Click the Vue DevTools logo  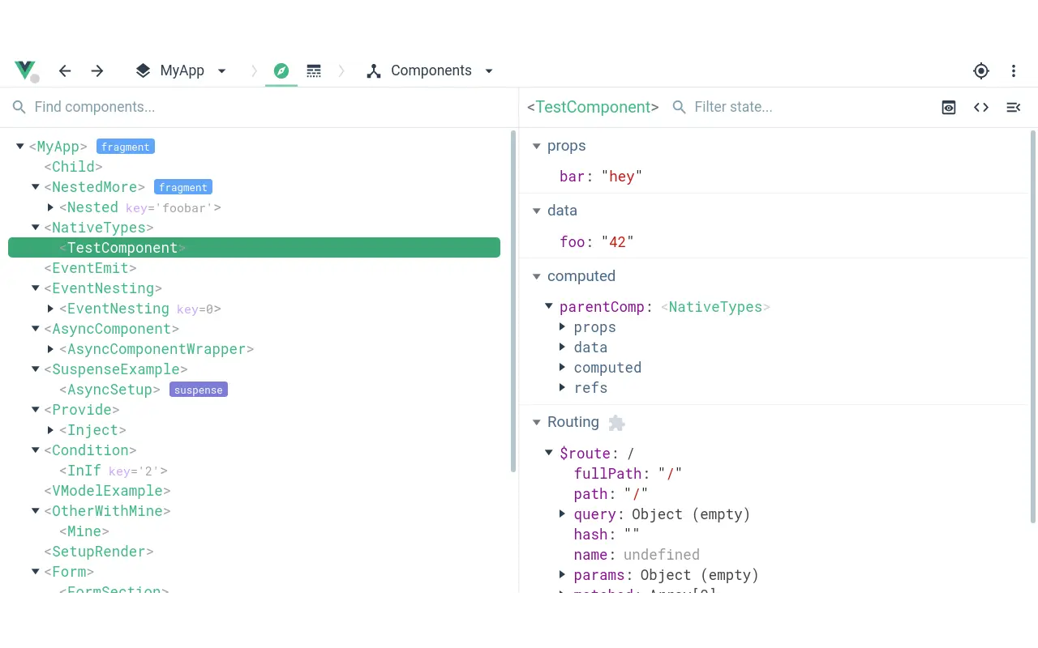coord(25,70)
